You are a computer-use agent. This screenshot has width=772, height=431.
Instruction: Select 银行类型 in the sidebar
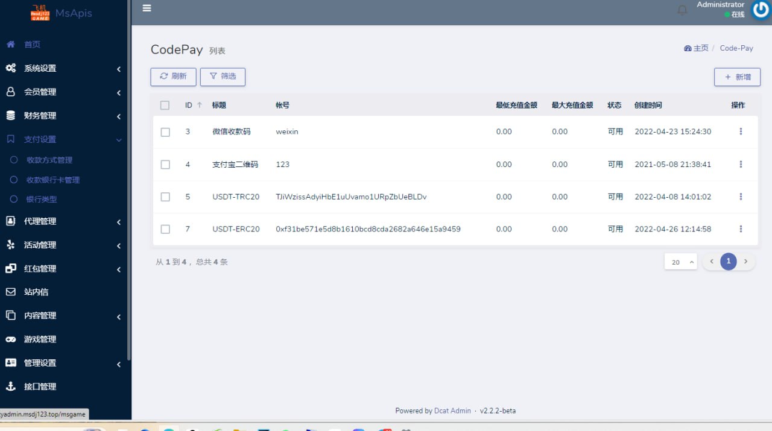41,199
